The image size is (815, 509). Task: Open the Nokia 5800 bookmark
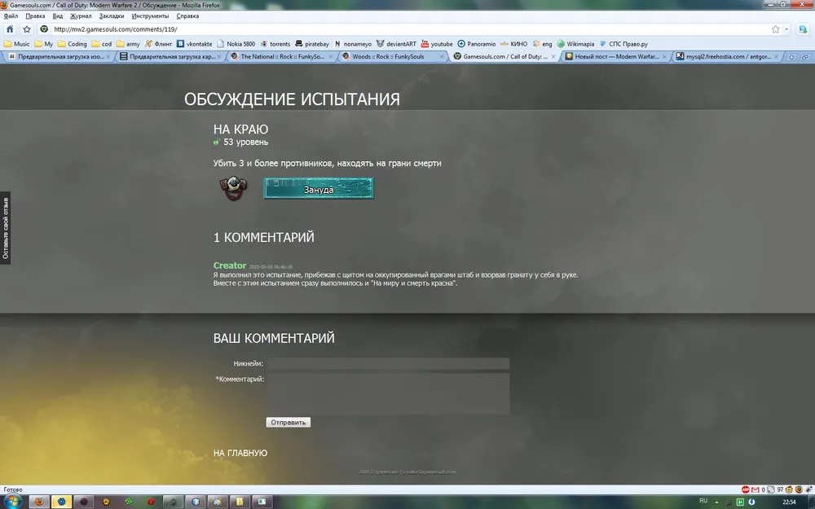[x=236, y=44]
